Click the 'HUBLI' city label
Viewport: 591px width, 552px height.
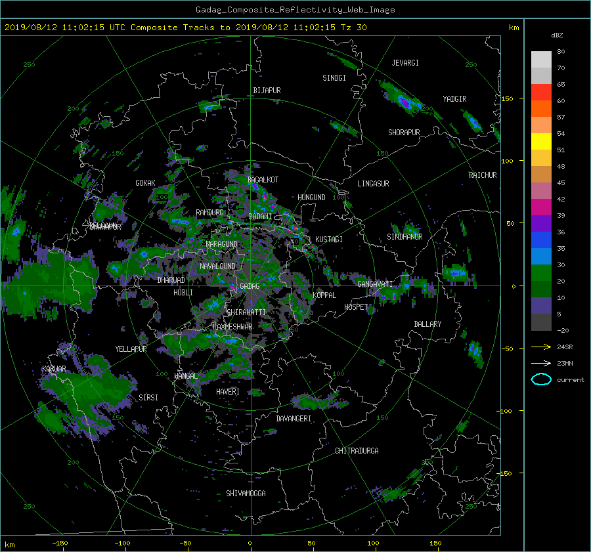coord(183,293)
